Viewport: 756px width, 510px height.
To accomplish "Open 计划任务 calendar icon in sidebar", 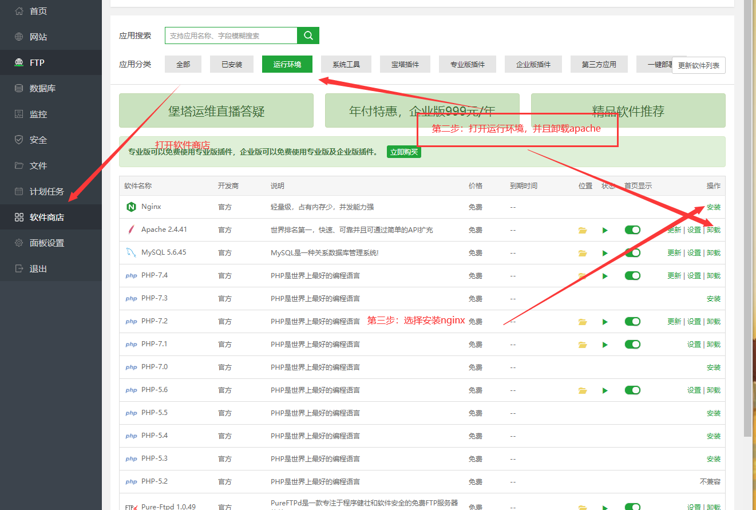I will pyautogui.click(x=19, y=191).
